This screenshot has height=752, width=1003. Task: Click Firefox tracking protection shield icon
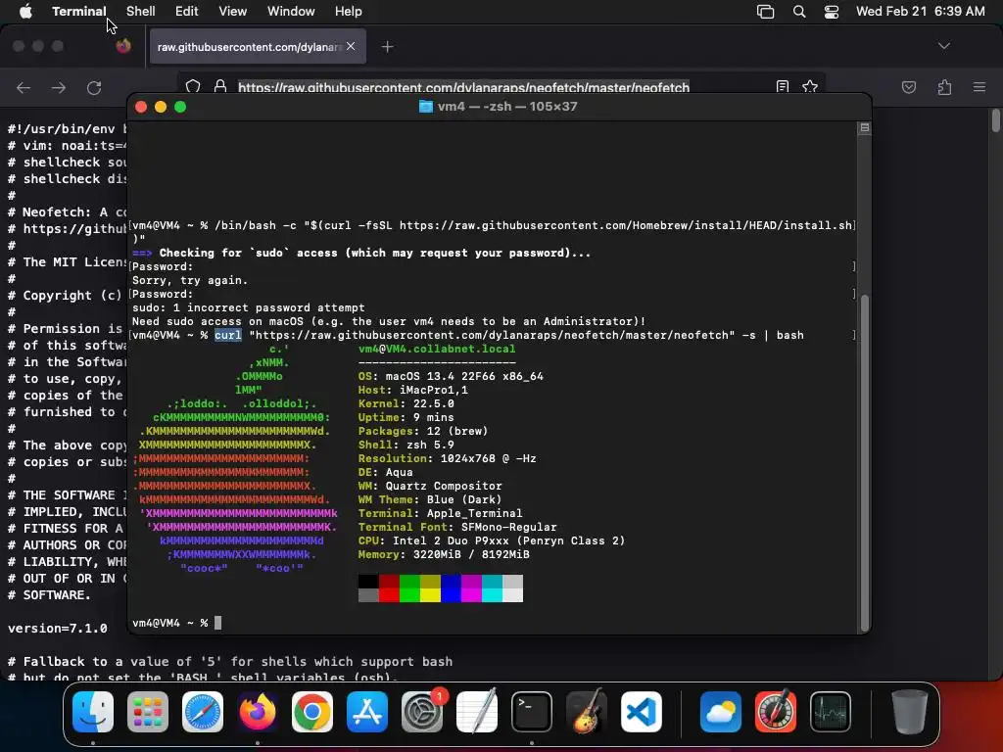tap(193, 87)
